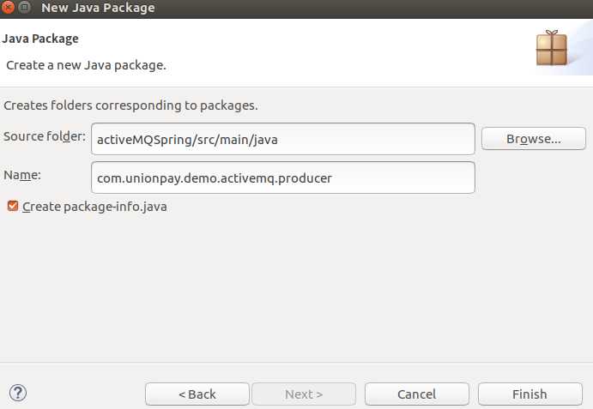Click the 'Source folder:' label
The width and height of the screenshot is (593, 409).
45,136
